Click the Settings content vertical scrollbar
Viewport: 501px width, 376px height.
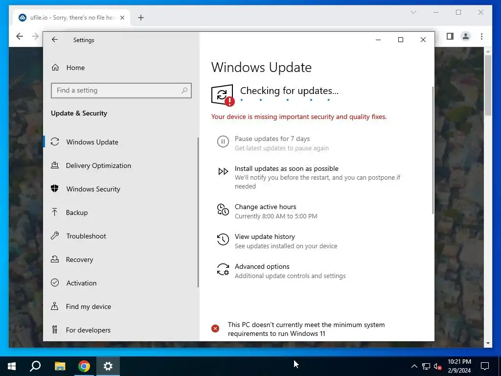pyautogui.click(x=433, y=150)
